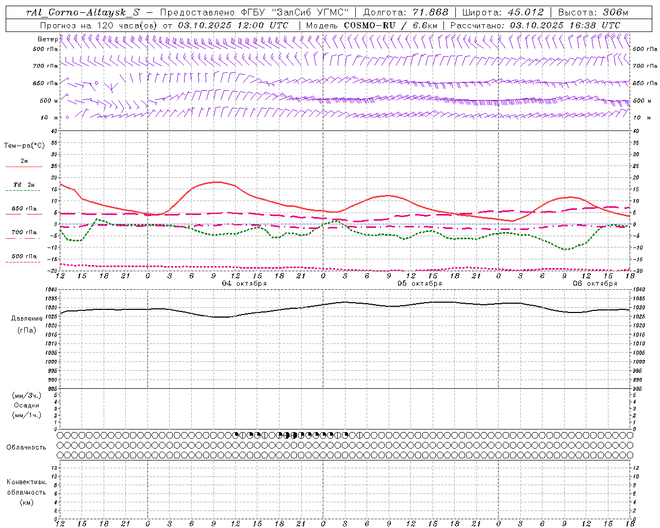Click the Рассчитано: 03.10.2025 16:38 UTC timestamp
This screenshot has width=660, height=528.
pyautogui.click(x=535, y=25)
